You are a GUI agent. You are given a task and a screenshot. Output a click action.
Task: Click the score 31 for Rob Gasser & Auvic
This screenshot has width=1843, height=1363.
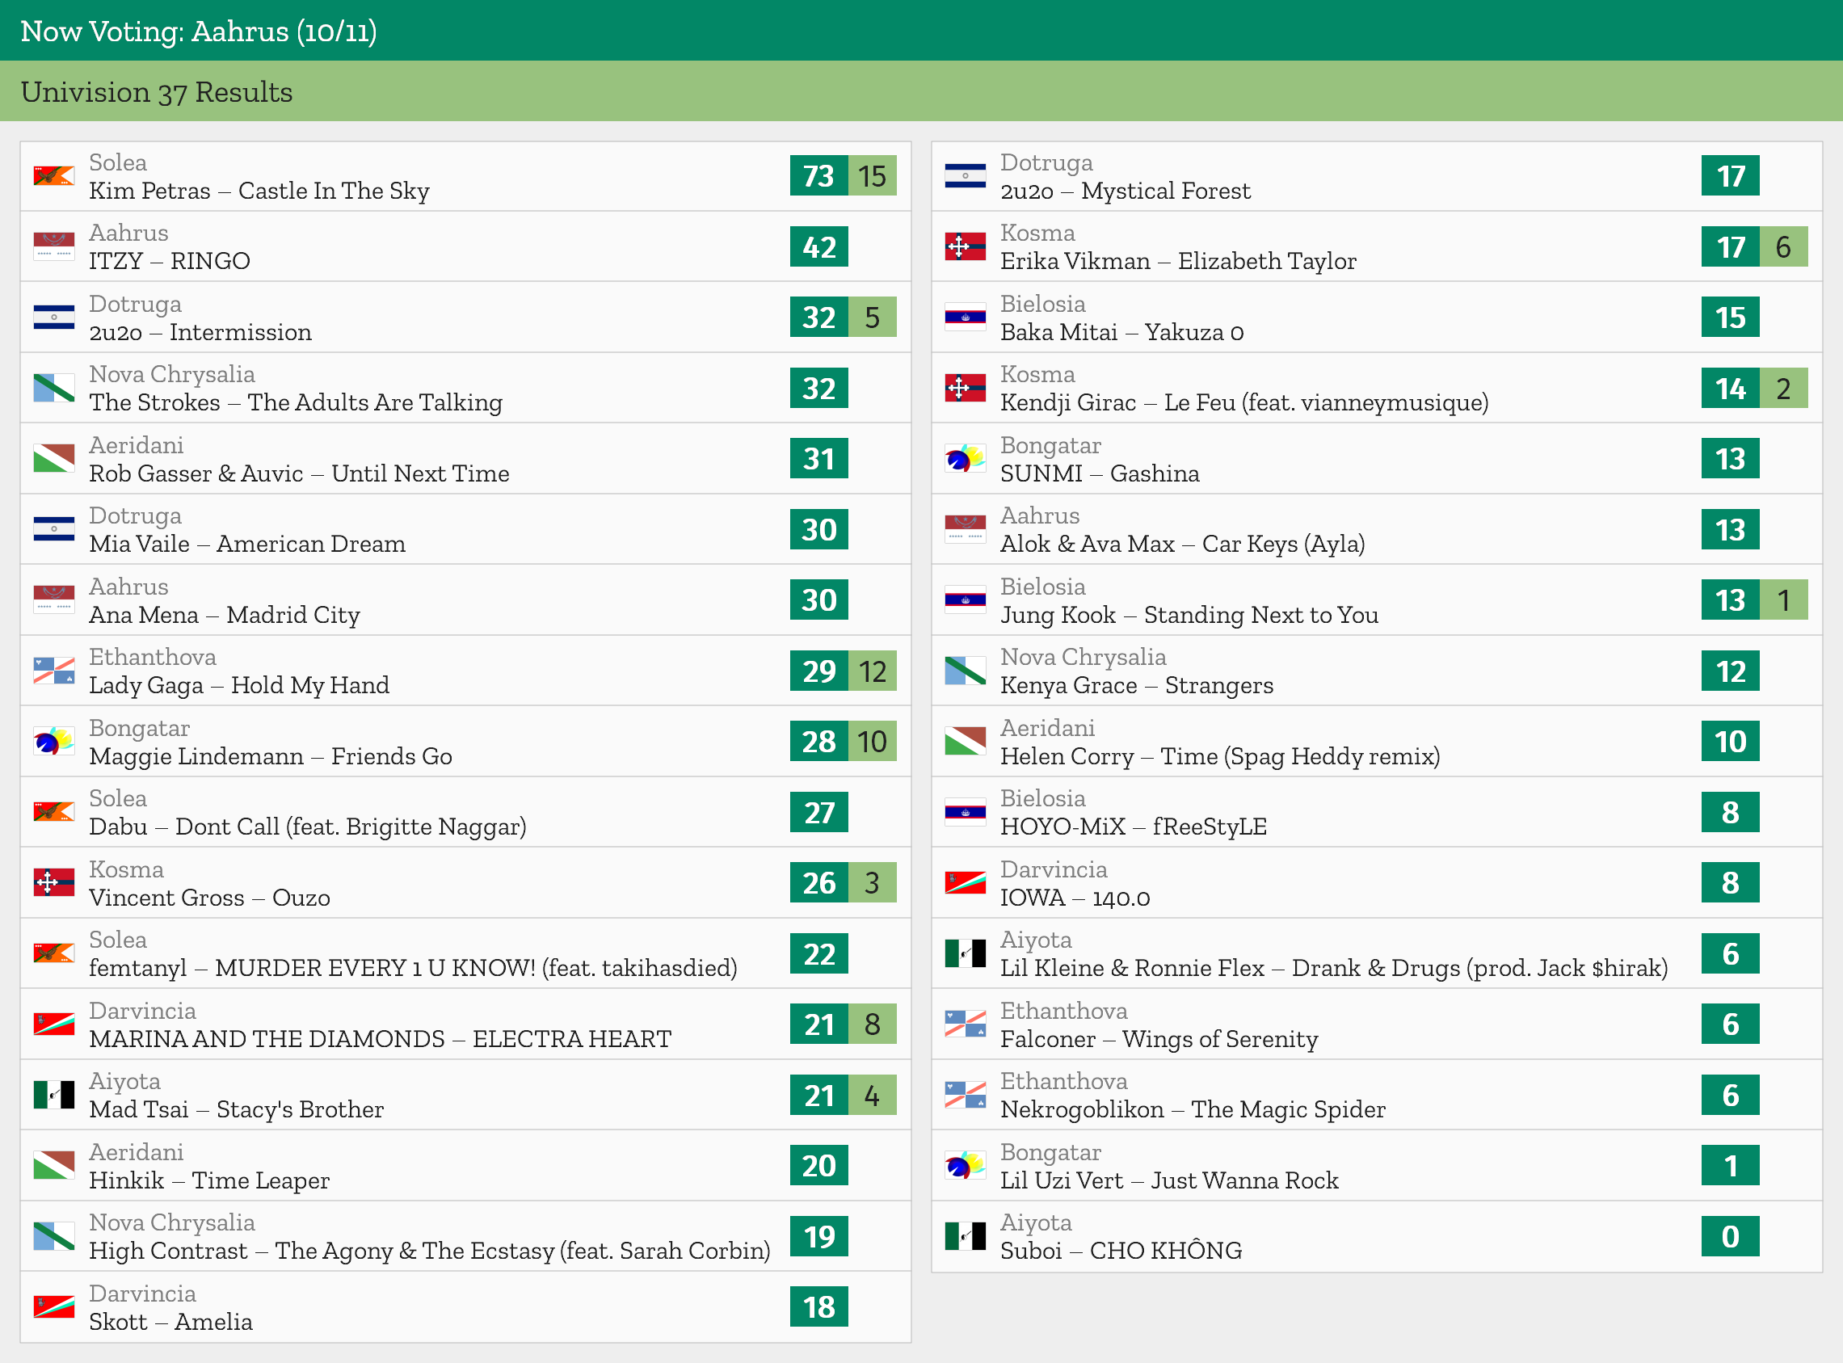click(818, 459)
